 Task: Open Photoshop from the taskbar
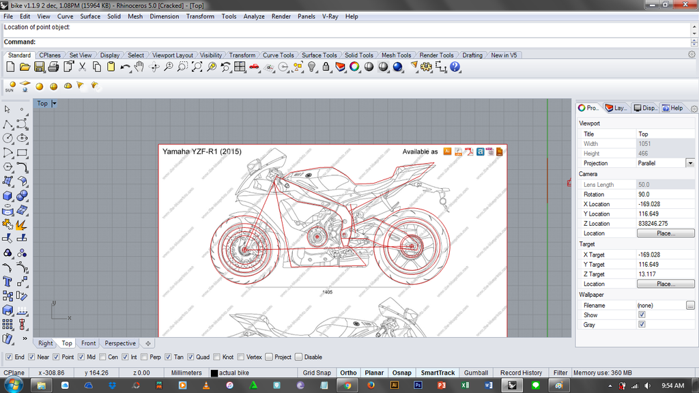[x=418, y=385]
